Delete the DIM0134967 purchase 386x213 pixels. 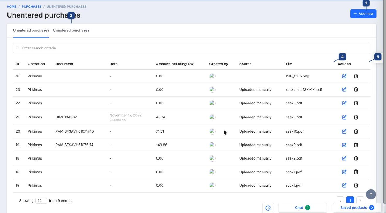pos(356,117)
